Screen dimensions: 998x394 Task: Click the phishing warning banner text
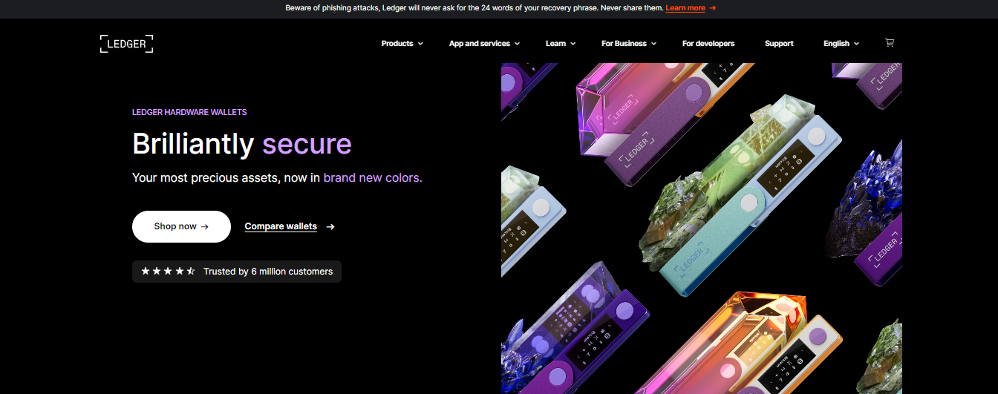click(473, 8)
